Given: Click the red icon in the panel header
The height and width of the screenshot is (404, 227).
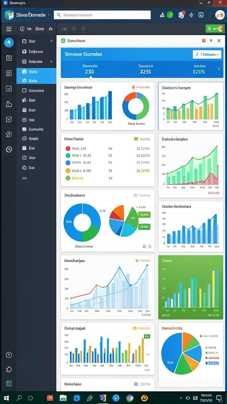Looking at the screenshot, I should point(204,41).
